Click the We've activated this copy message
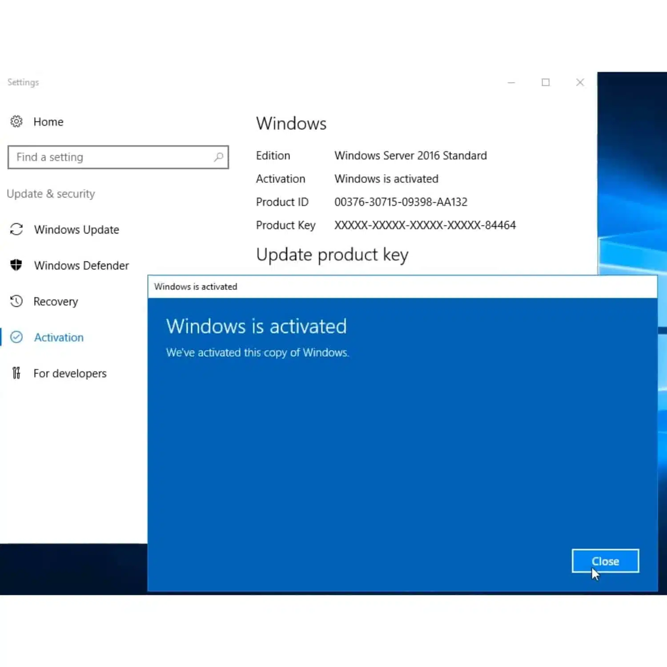 tap(257, 353)
